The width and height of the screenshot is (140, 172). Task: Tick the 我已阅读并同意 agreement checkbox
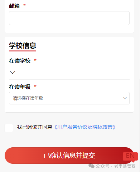tap(9, 128)
